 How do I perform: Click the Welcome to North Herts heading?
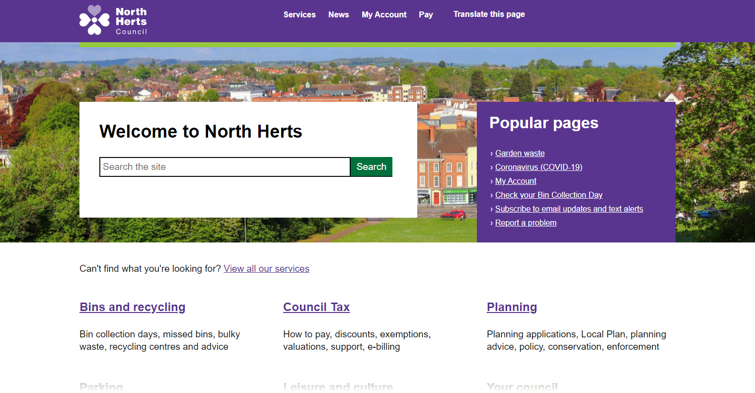(201, 132)
